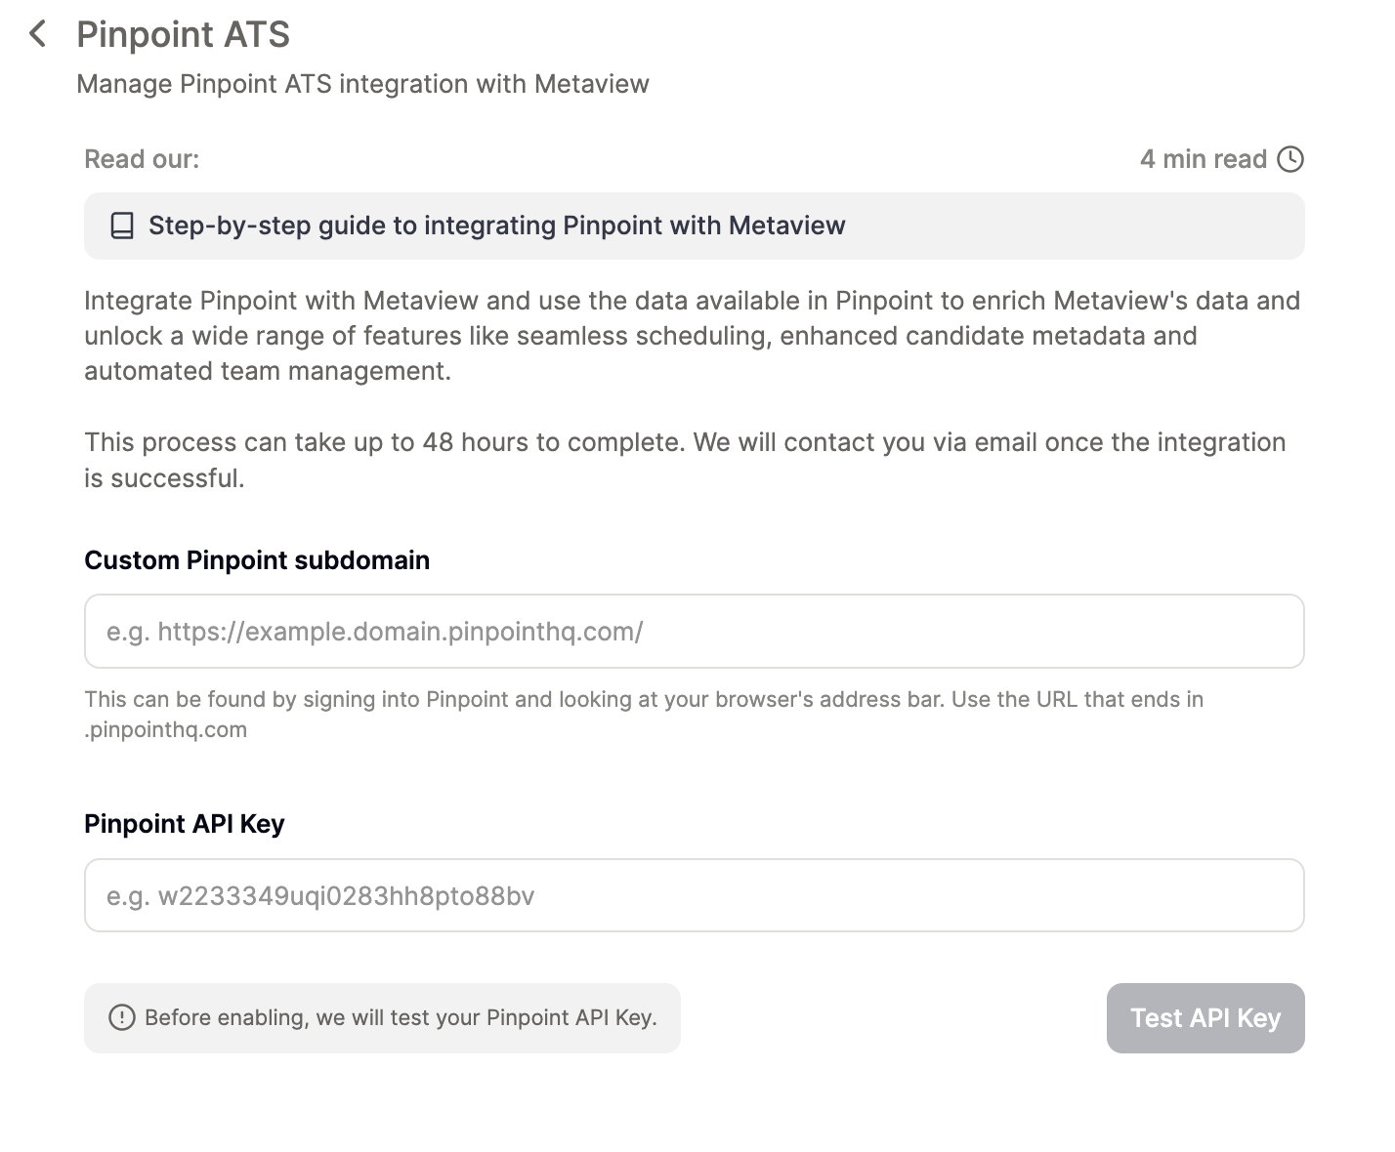The height and width of the screenshot is (1152, 1395).
Task: Click the Custom Pinpoint subdomain label
Action: pos(257,560)
